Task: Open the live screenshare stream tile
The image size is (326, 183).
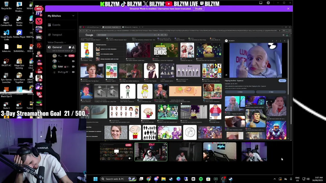Action: pyautogui.click(x=116, y=152)
